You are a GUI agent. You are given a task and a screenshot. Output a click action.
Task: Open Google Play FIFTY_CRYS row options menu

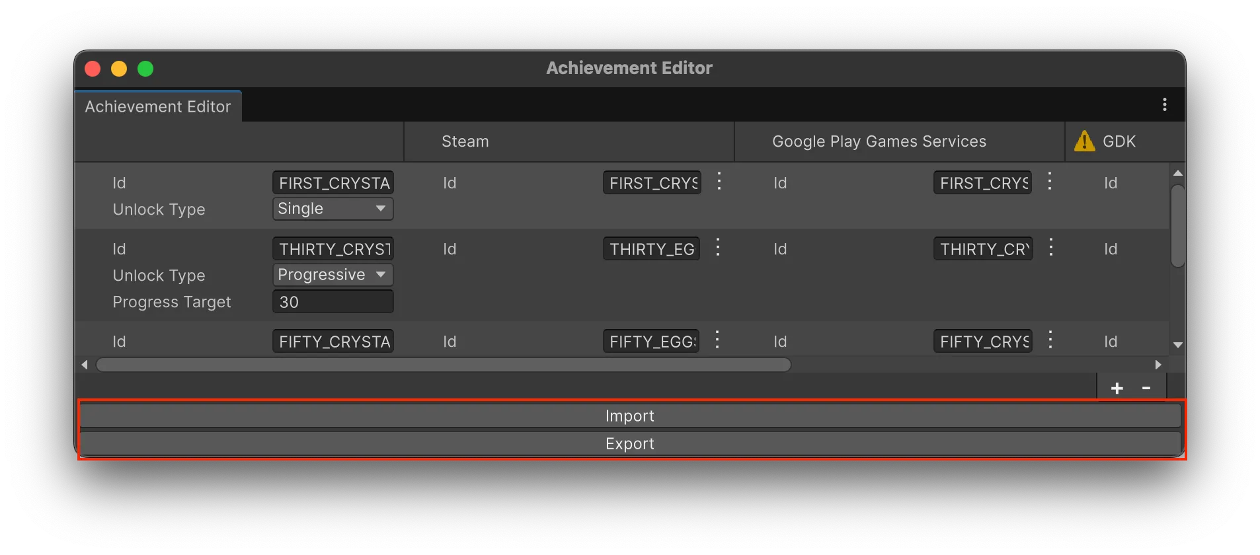pos(1050,340)
